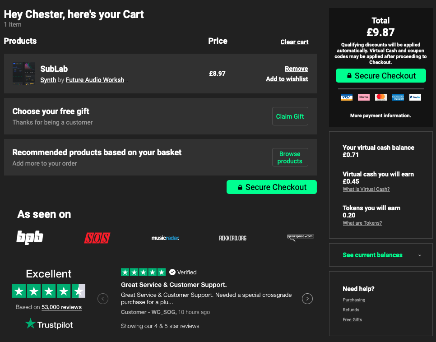Click the SubLab product title

tap(54, 69)
